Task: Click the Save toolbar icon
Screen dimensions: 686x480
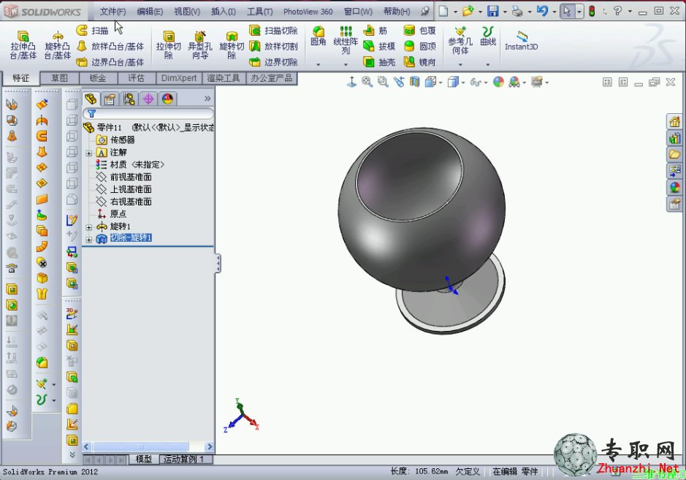Action: [x=492, y=11]
